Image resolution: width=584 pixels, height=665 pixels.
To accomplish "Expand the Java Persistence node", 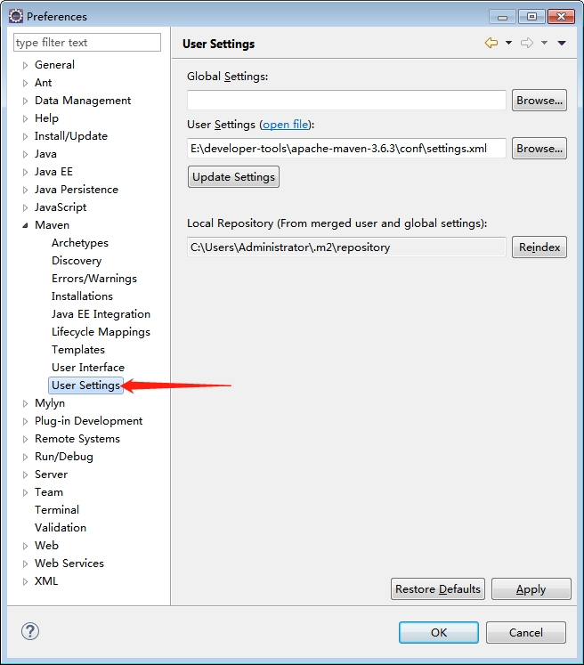I will [x=25, y=190].
